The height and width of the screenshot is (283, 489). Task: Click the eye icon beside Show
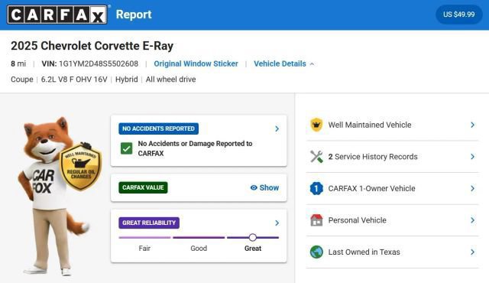point(254,187)
